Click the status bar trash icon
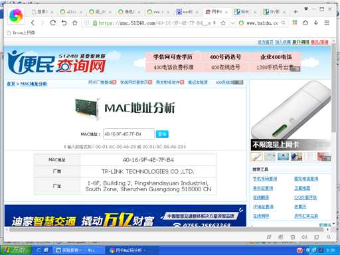Screen dimensions: 340x255 click(293, 237)
